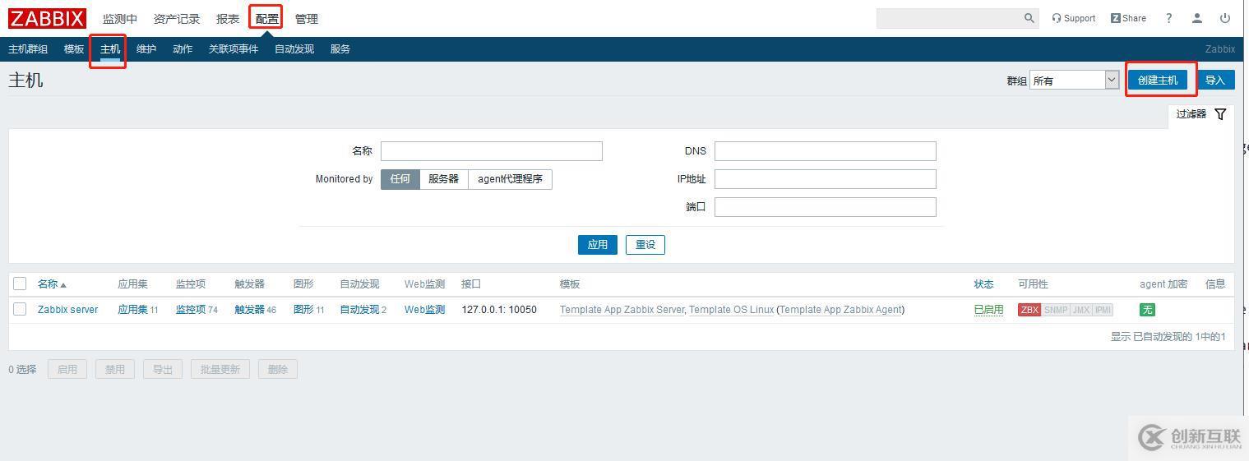Click the interface 127.0.0.1: 10050 text
Screen dimensions: 1249x461
coord(499,310)
